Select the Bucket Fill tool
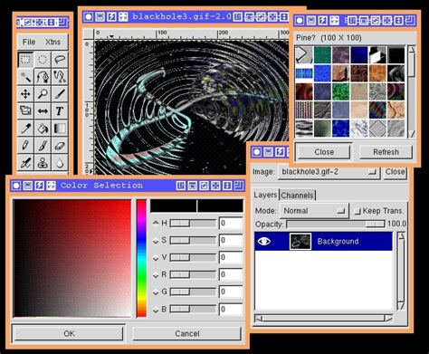Viewport: 429px width, 354px height. [43, 129]
